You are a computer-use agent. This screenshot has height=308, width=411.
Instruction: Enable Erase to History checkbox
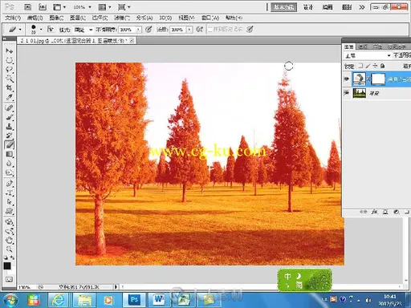210,30
